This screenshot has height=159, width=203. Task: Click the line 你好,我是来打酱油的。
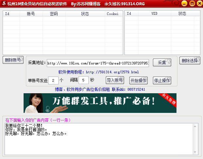tap(26, 130)
